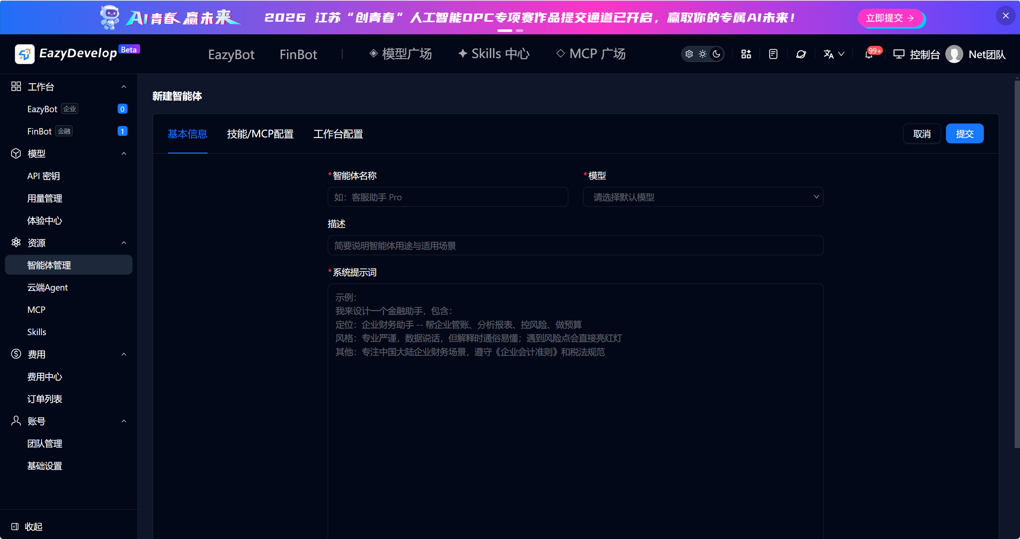1020x539 pixels.
Task: Click the EazyDevelop logo icon
Action: pyautogui.click(x=24, y=54)
